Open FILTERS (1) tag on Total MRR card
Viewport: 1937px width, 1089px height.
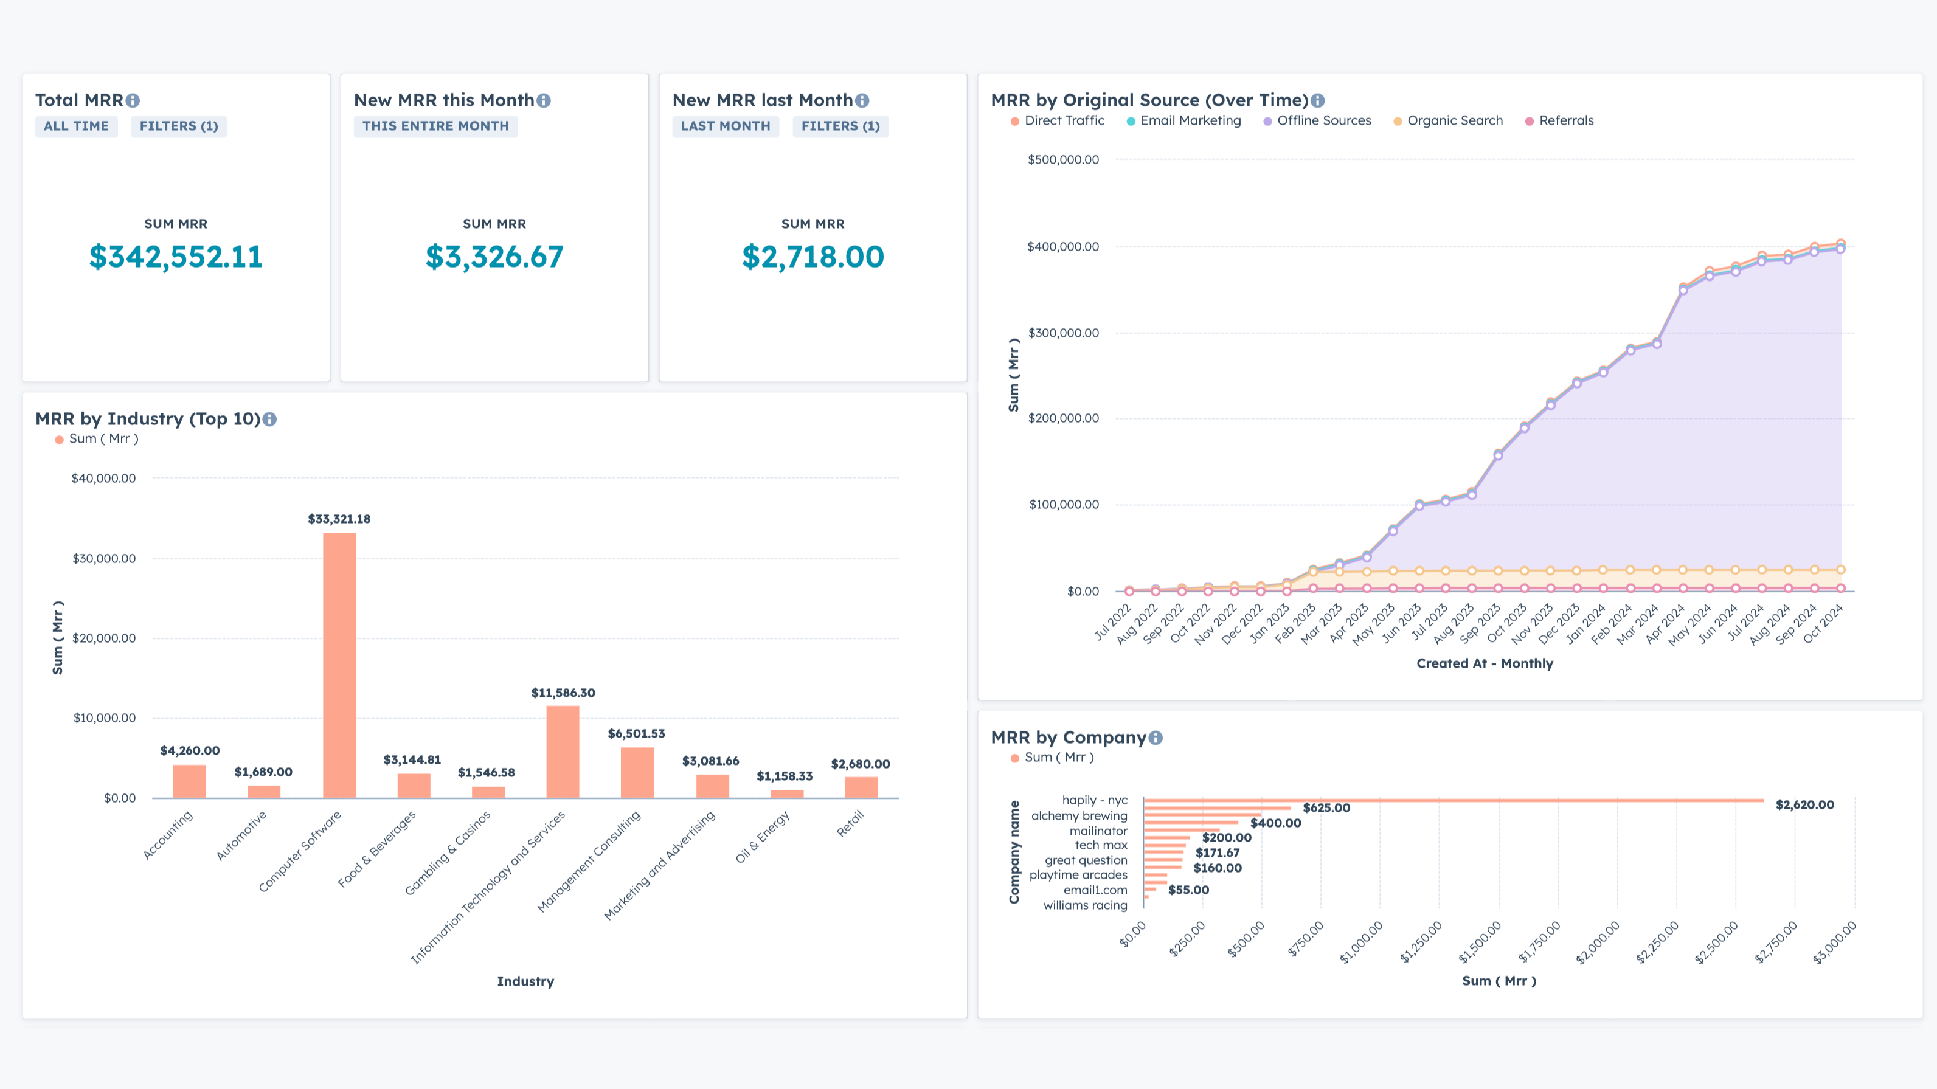pos(178,126)
